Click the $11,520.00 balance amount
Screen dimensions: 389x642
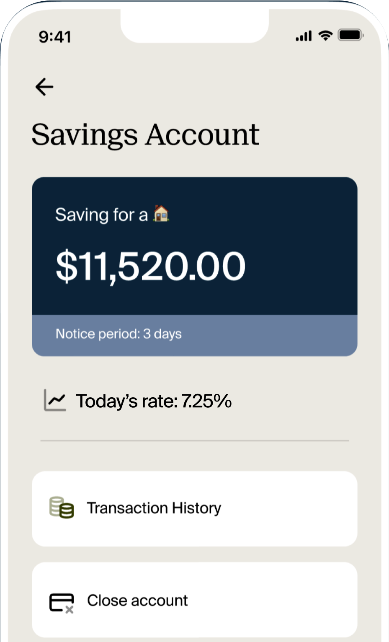coord(150,266)
